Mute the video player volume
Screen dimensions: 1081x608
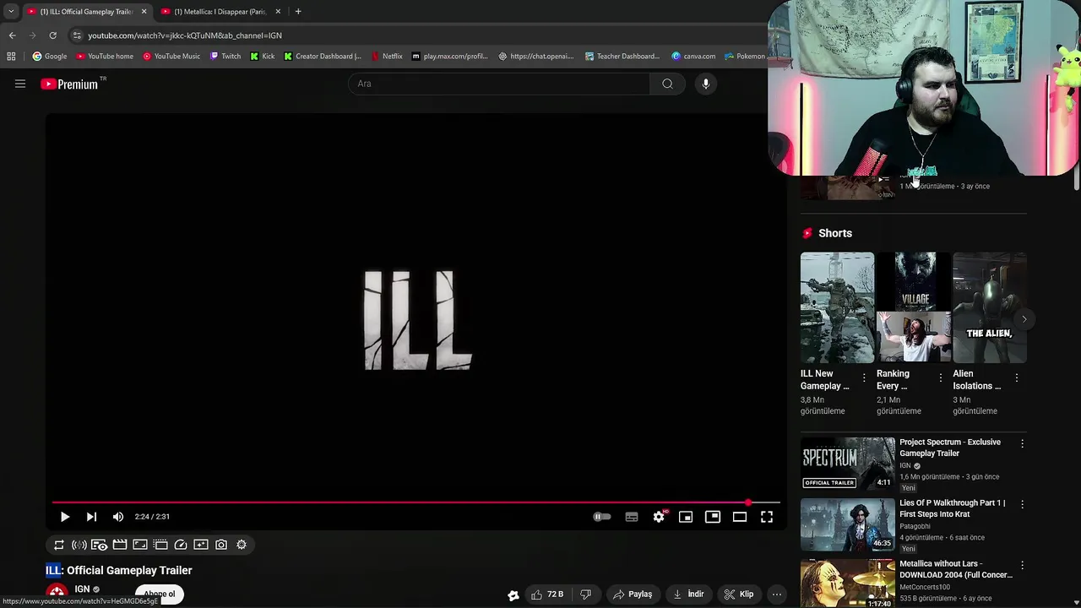(118, 517)
